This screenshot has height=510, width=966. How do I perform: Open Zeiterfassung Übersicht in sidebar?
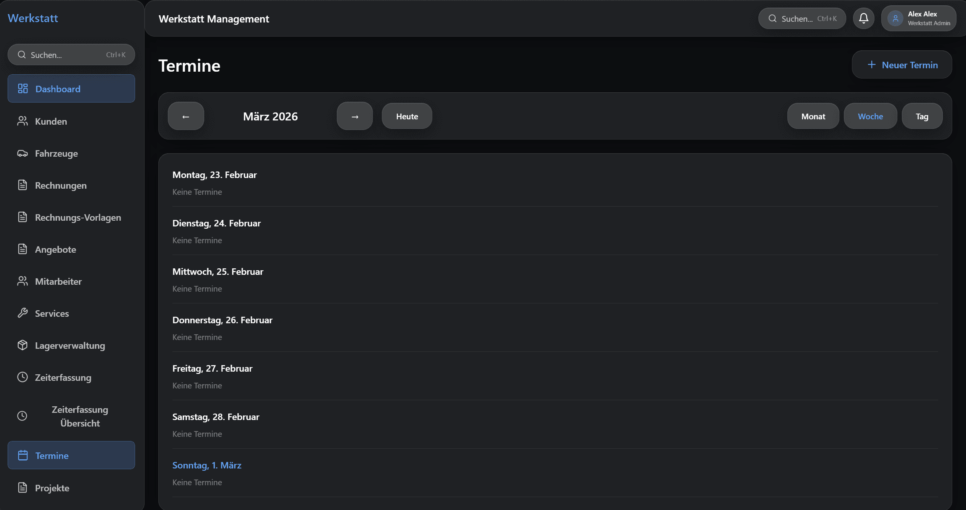click(80, 416)
